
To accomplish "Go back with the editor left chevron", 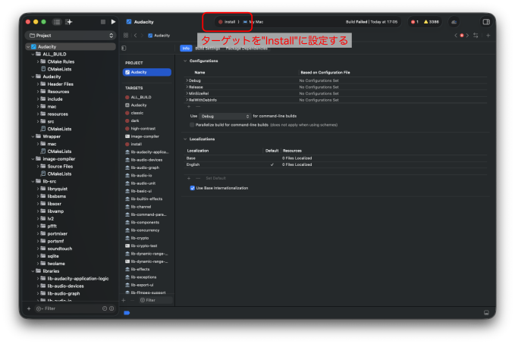I will [x=135, y=36].
